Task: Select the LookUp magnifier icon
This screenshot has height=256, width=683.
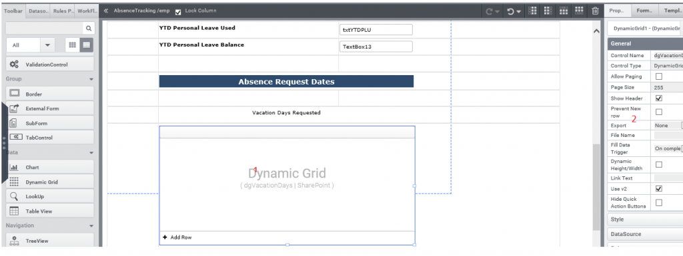Action: 14,196
